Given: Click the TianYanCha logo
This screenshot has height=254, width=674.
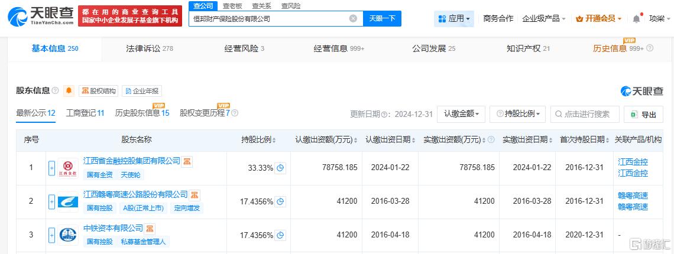Looking at the screenshot, I should [x=41, y=17].
